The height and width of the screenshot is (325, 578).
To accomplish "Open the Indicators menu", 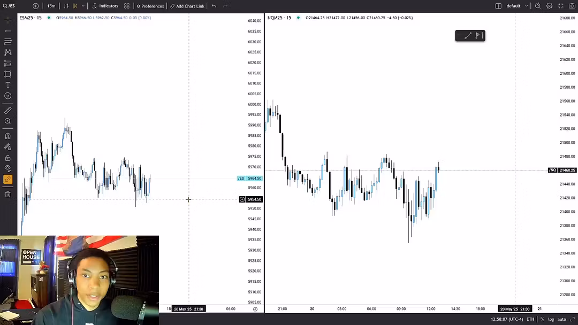I will [105, 6].
